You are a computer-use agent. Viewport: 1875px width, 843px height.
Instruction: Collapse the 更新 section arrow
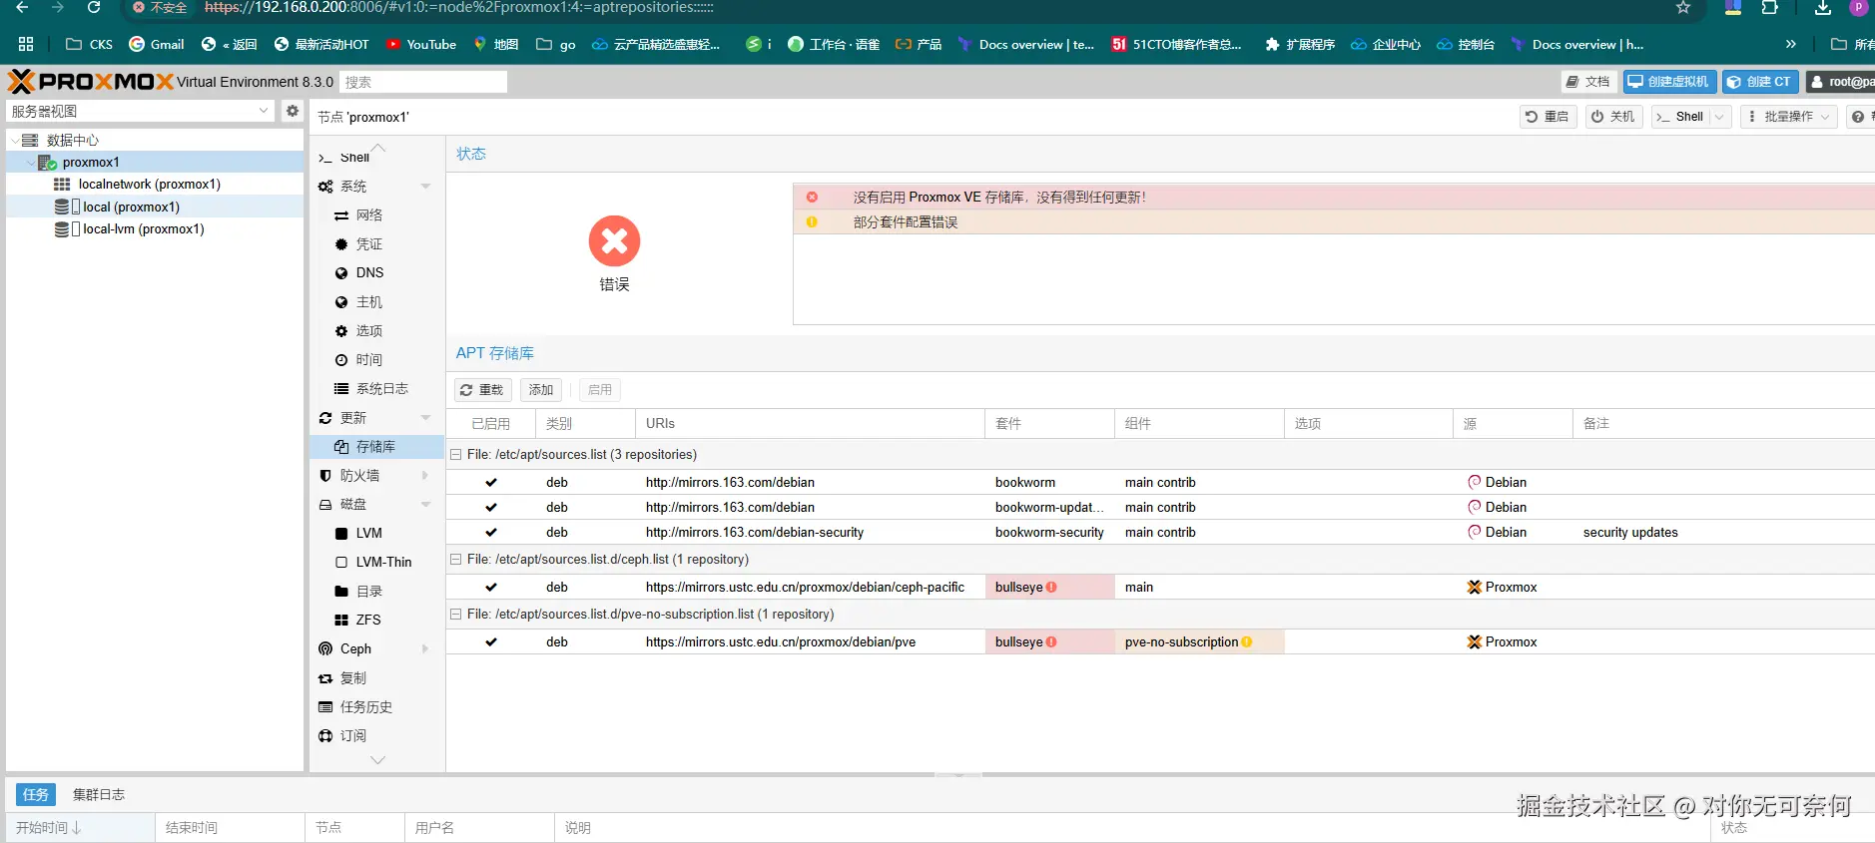pyautogui.click(x=426, y=418)
